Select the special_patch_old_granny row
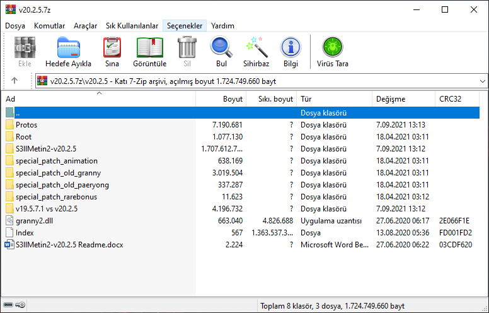Image resolution: width=489 pixels, height=313 pixels. pyautogui.click(x=243, y=173)
